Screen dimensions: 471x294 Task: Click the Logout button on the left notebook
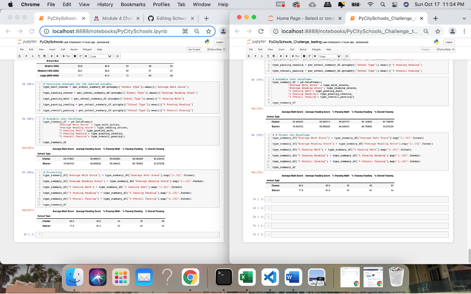pyautogui.click(x=219, y=42)
